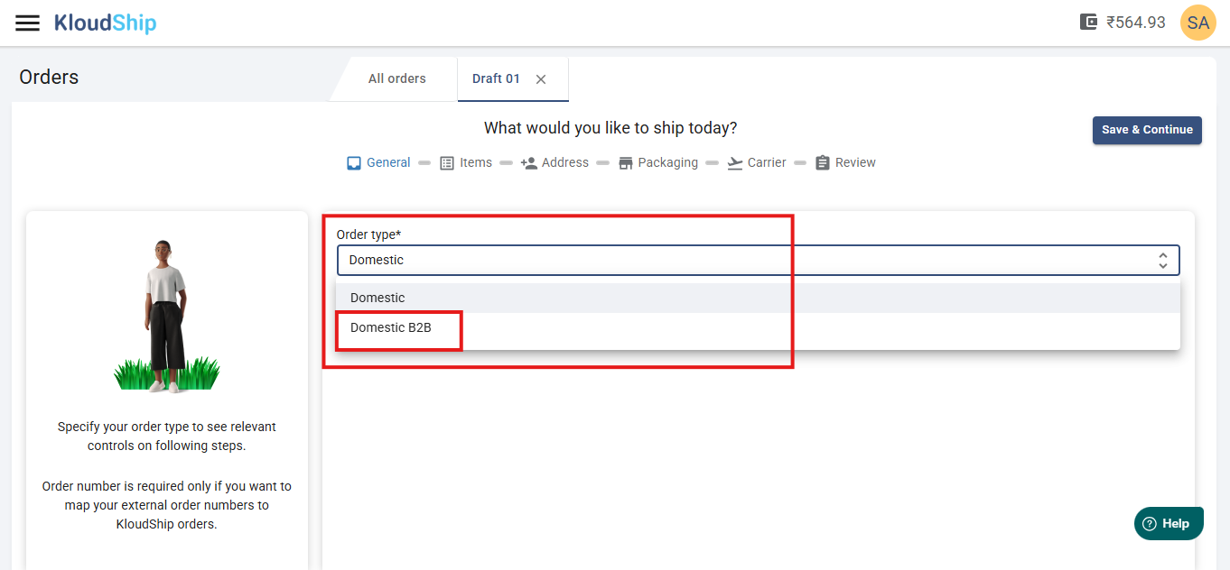
Task: Toggle the Order type dropdown arrows
Action: tap(1163, 261)
